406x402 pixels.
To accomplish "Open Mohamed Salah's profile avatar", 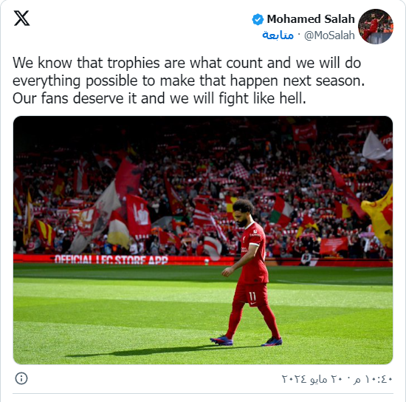I will click(376, 27).
